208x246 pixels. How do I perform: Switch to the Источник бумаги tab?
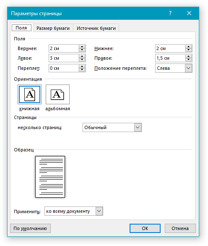click(x=96, y=28)
